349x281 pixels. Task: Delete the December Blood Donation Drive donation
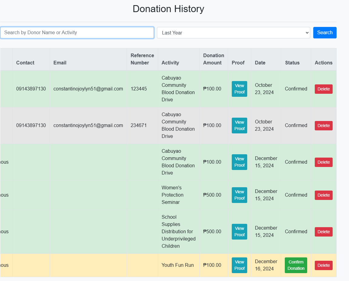pos(324,162)
